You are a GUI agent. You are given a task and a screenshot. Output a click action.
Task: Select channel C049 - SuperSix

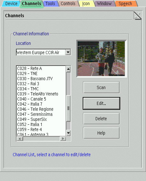[41, 119]
